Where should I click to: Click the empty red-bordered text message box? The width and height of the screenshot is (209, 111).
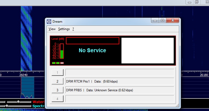click(x=92, y=41)
